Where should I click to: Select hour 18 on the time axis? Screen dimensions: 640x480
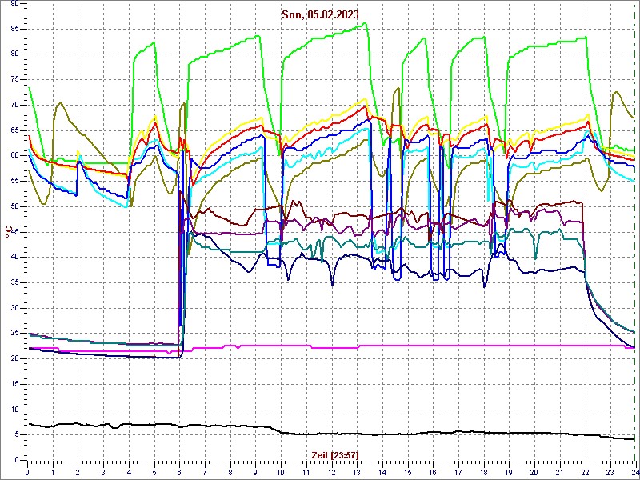(x=483, y=471)
